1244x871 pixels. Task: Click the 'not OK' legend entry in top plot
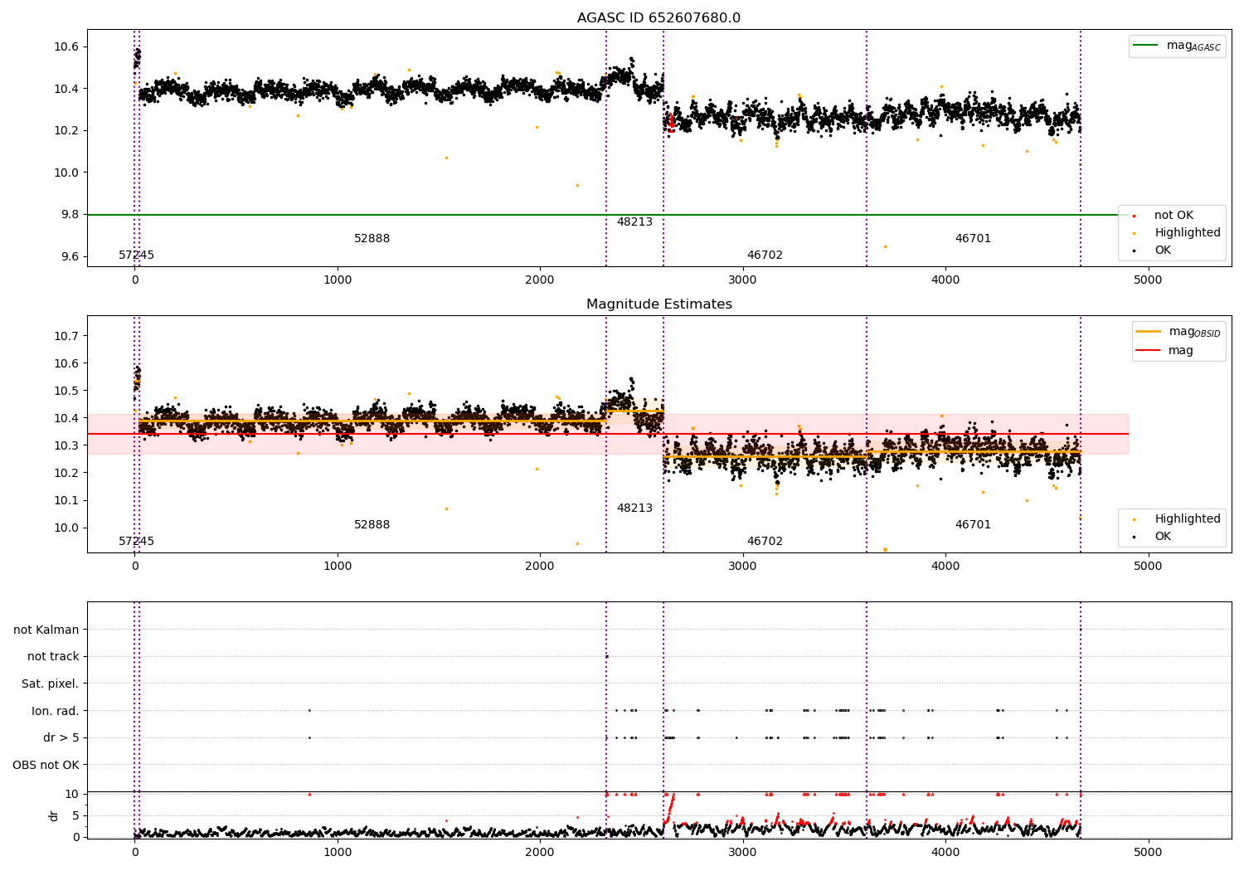point(1174,215)
